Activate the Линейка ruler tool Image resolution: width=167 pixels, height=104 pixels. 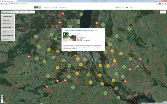coord(31,12)
